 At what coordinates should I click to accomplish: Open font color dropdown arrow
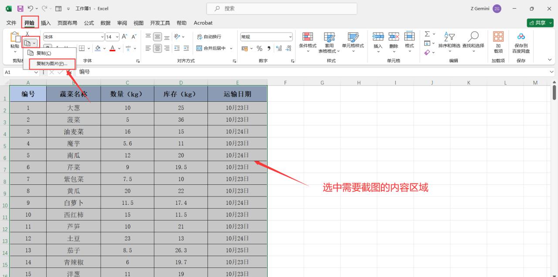(119, 48)
